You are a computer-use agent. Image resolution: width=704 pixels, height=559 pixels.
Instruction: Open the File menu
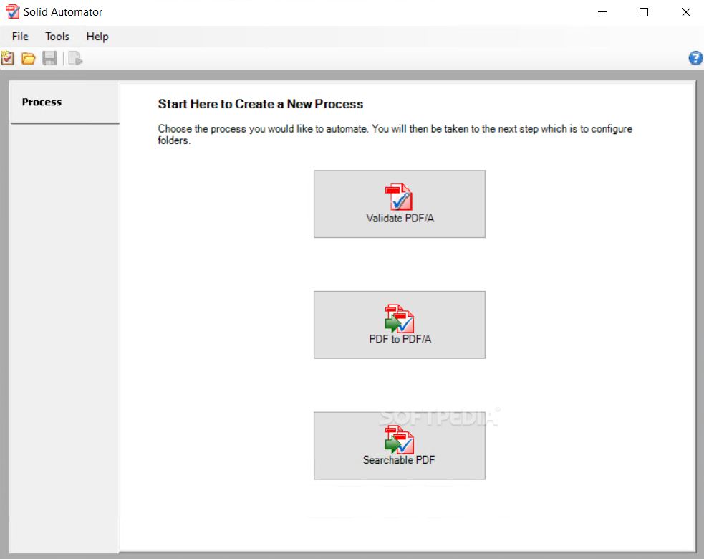(20, 37)
